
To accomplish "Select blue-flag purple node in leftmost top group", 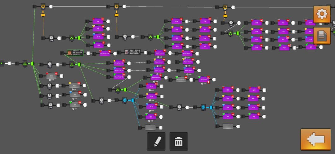I will tap(98, 36).
